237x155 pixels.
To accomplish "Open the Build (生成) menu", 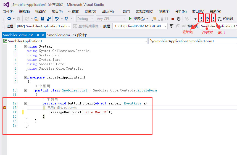I will 73,12.
